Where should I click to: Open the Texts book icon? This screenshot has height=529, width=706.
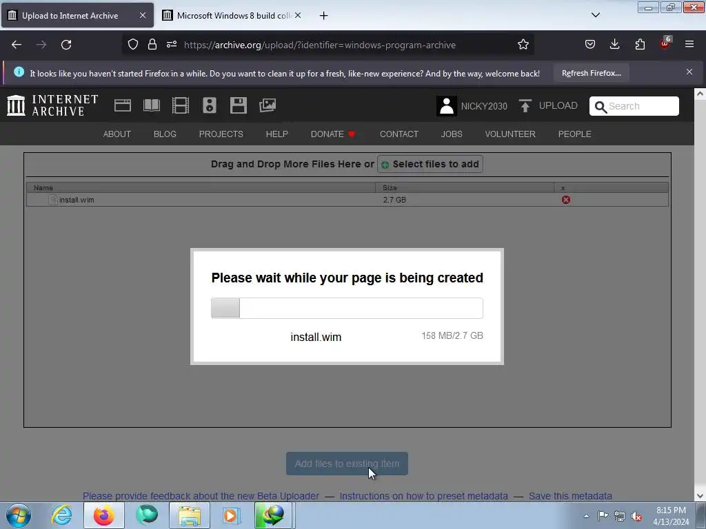[x=151, y=105]
